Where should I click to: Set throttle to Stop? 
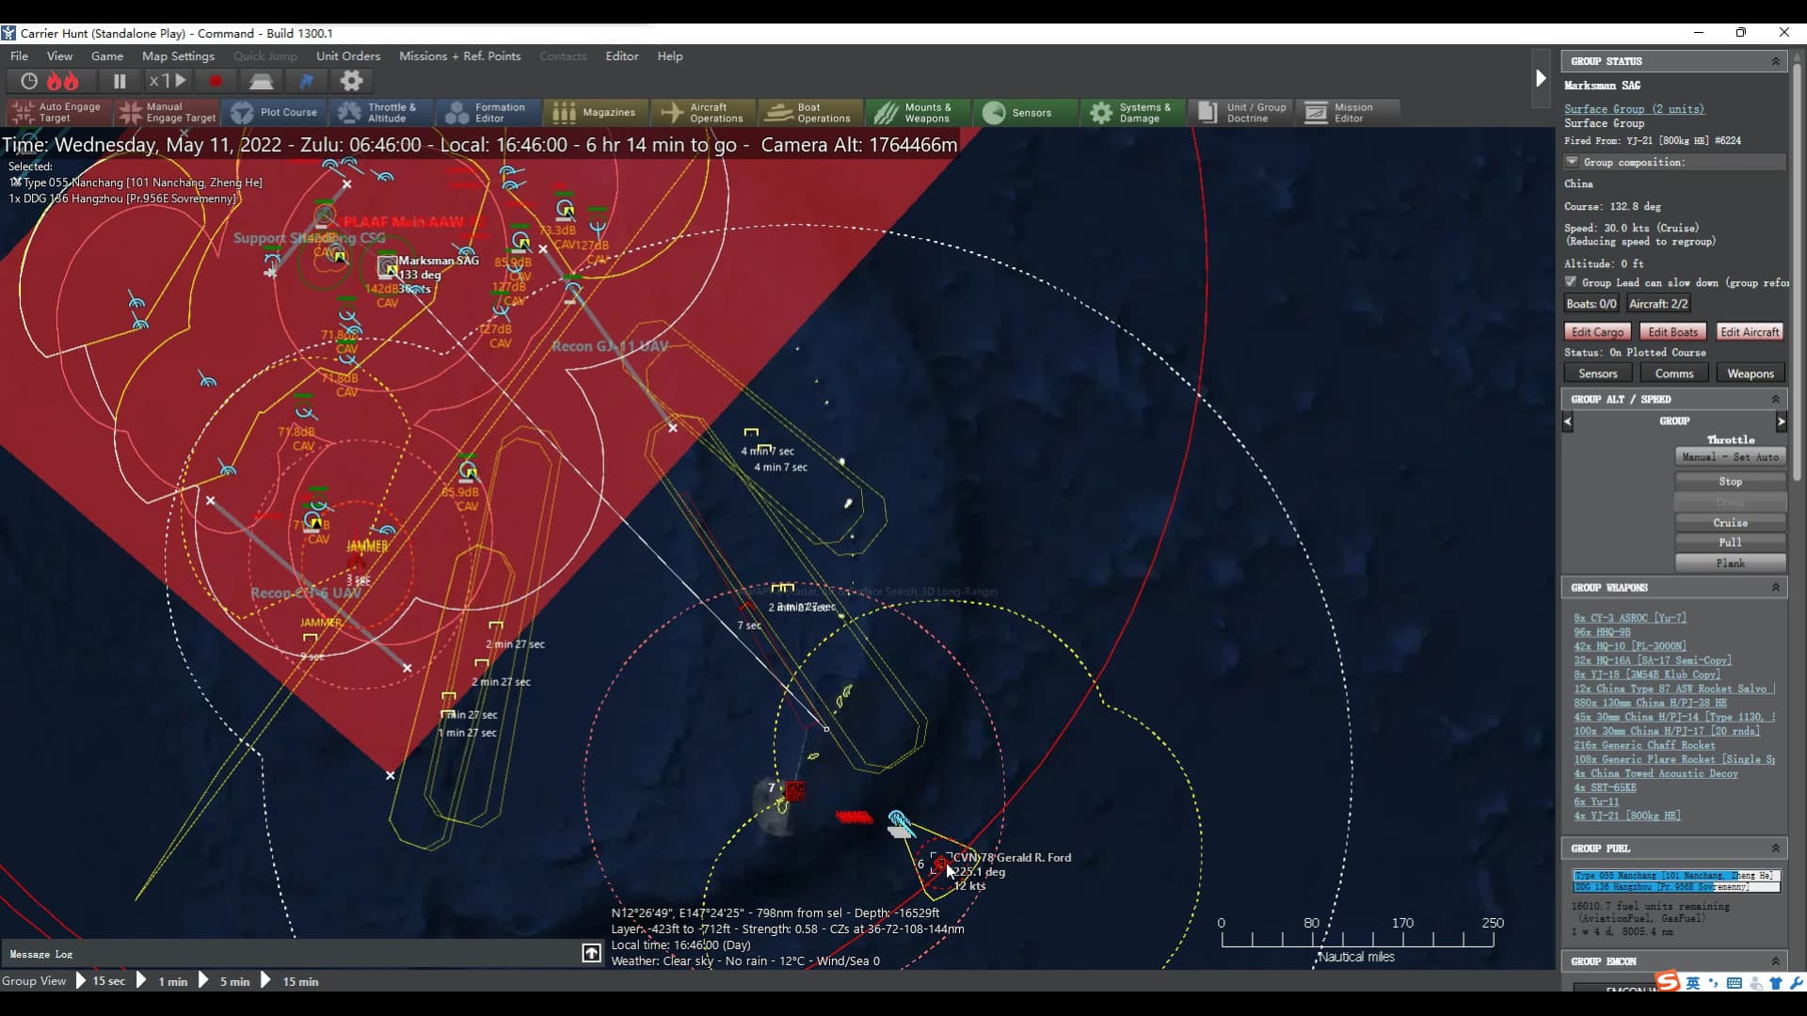(x=1730, y=482)
